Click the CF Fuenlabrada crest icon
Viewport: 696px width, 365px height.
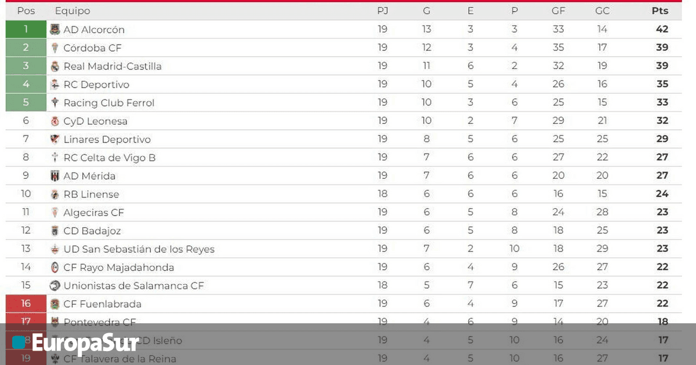pyautogui.click(x=55, y=304)
